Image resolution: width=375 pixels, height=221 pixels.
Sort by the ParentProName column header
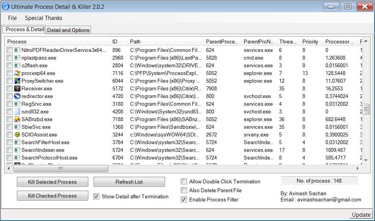click(259, 42)
